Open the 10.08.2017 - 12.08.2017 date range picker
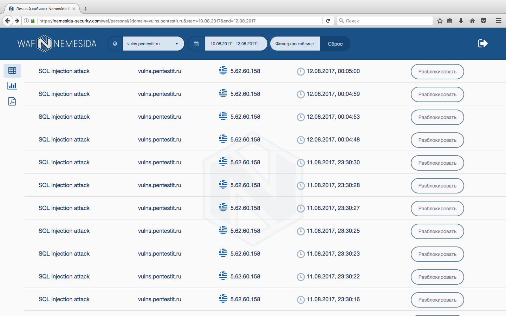Screen dimensions: 506x316 [236, 44]
